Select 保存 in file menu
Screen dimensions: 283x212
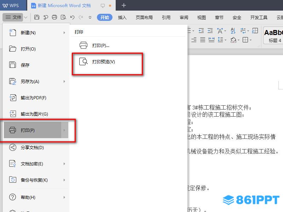pos(36,65)
